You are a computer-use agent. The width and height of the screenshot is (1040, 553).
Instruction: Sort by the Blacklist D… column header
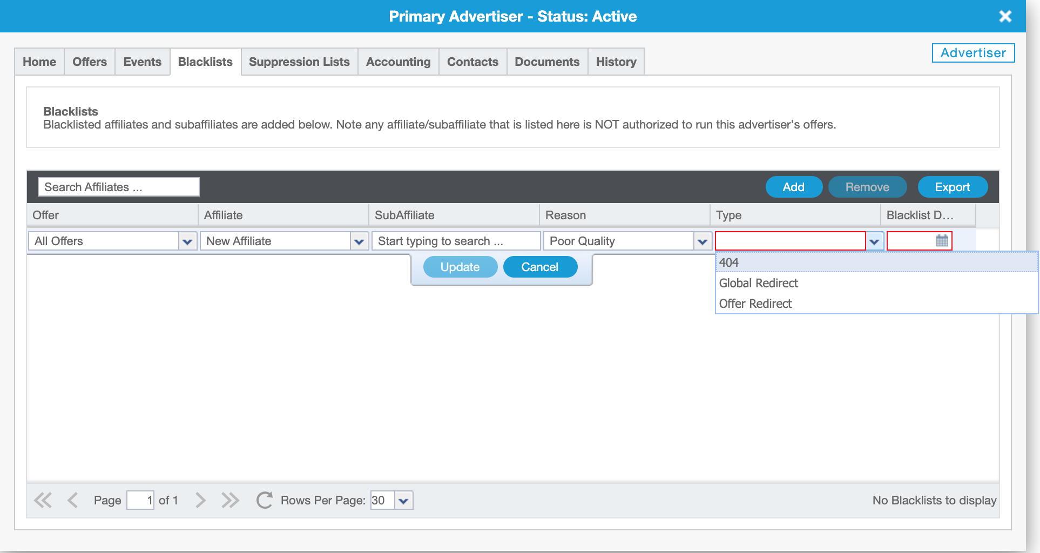[x=928, y=215]
